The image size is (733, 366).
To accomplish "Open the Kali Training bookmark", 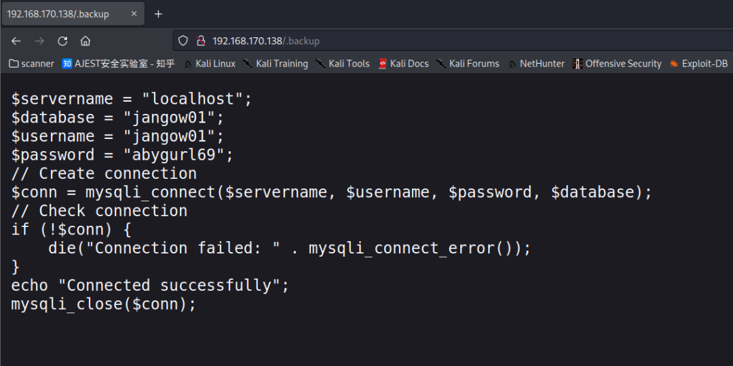I will coord(275,64).
